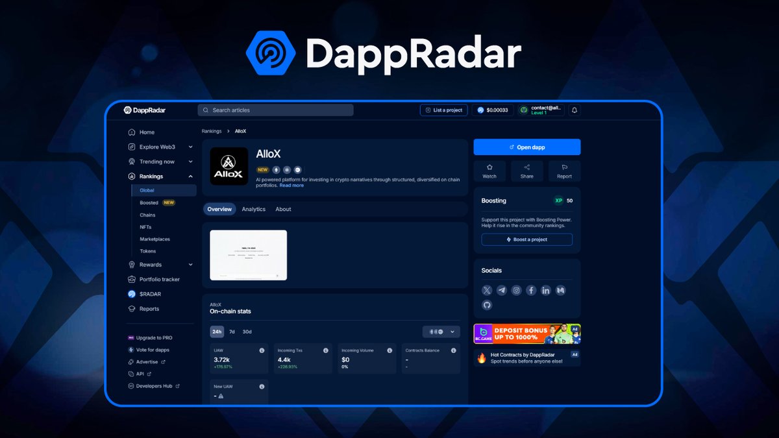The width and height of the screenshot is (779, 438).
Task: Click the UAW info icon
Action: (262, 350)
